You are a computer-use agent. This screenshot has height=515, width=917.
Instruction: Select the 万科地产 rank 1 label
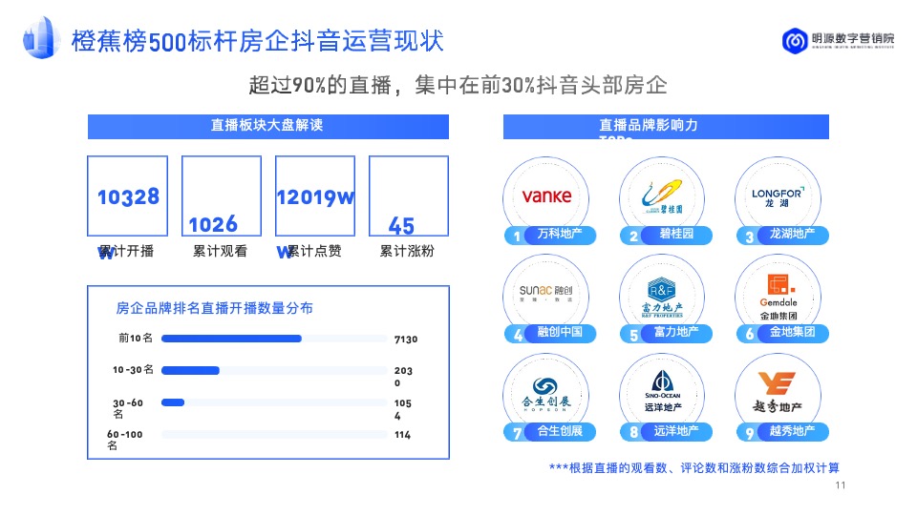pos(550,235)
